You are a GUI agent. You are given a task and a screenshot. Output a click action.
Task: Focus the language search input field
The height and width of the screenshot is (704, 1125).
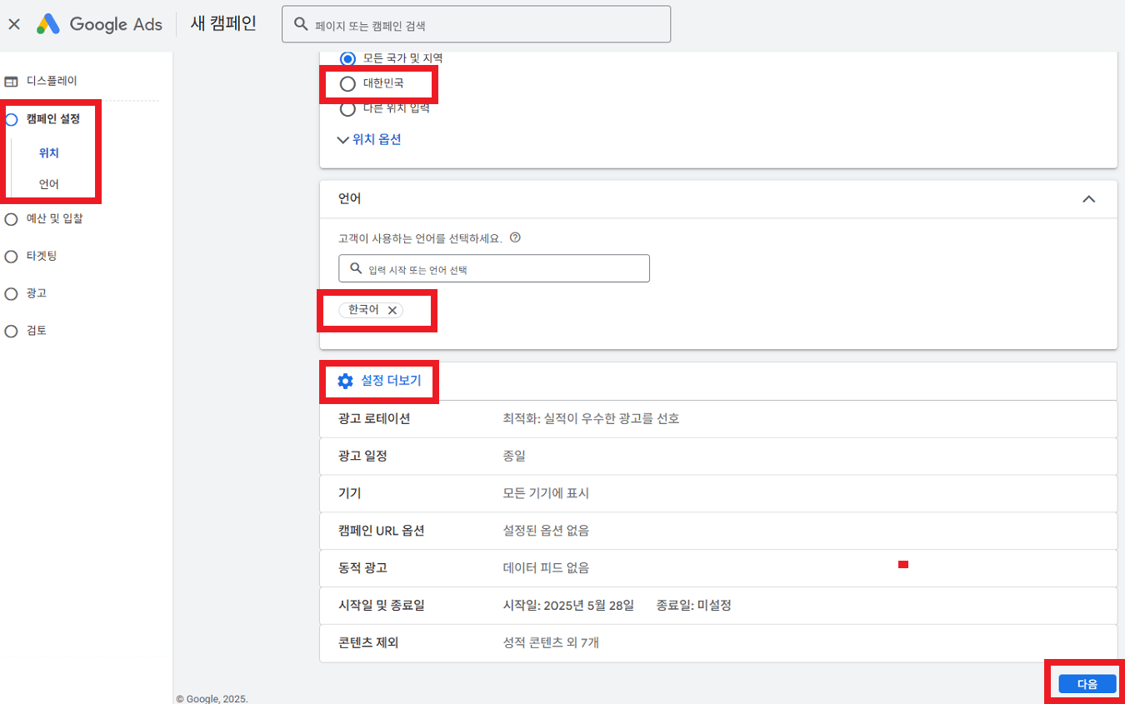[x=494, y=269]
